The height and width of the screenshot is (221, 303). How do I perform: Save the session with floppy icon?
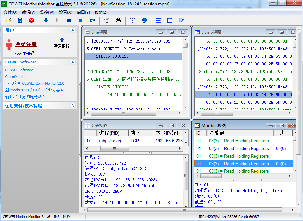(20, 20)
